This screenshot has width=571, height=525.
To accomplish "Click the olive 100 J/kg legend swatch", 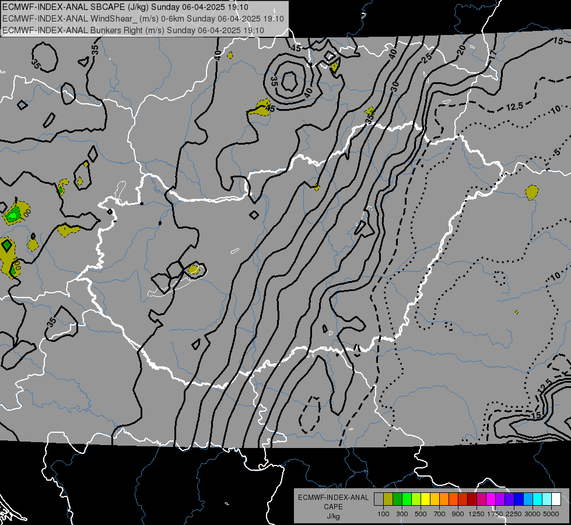I will pyautogui.click(x=388, y=499).
